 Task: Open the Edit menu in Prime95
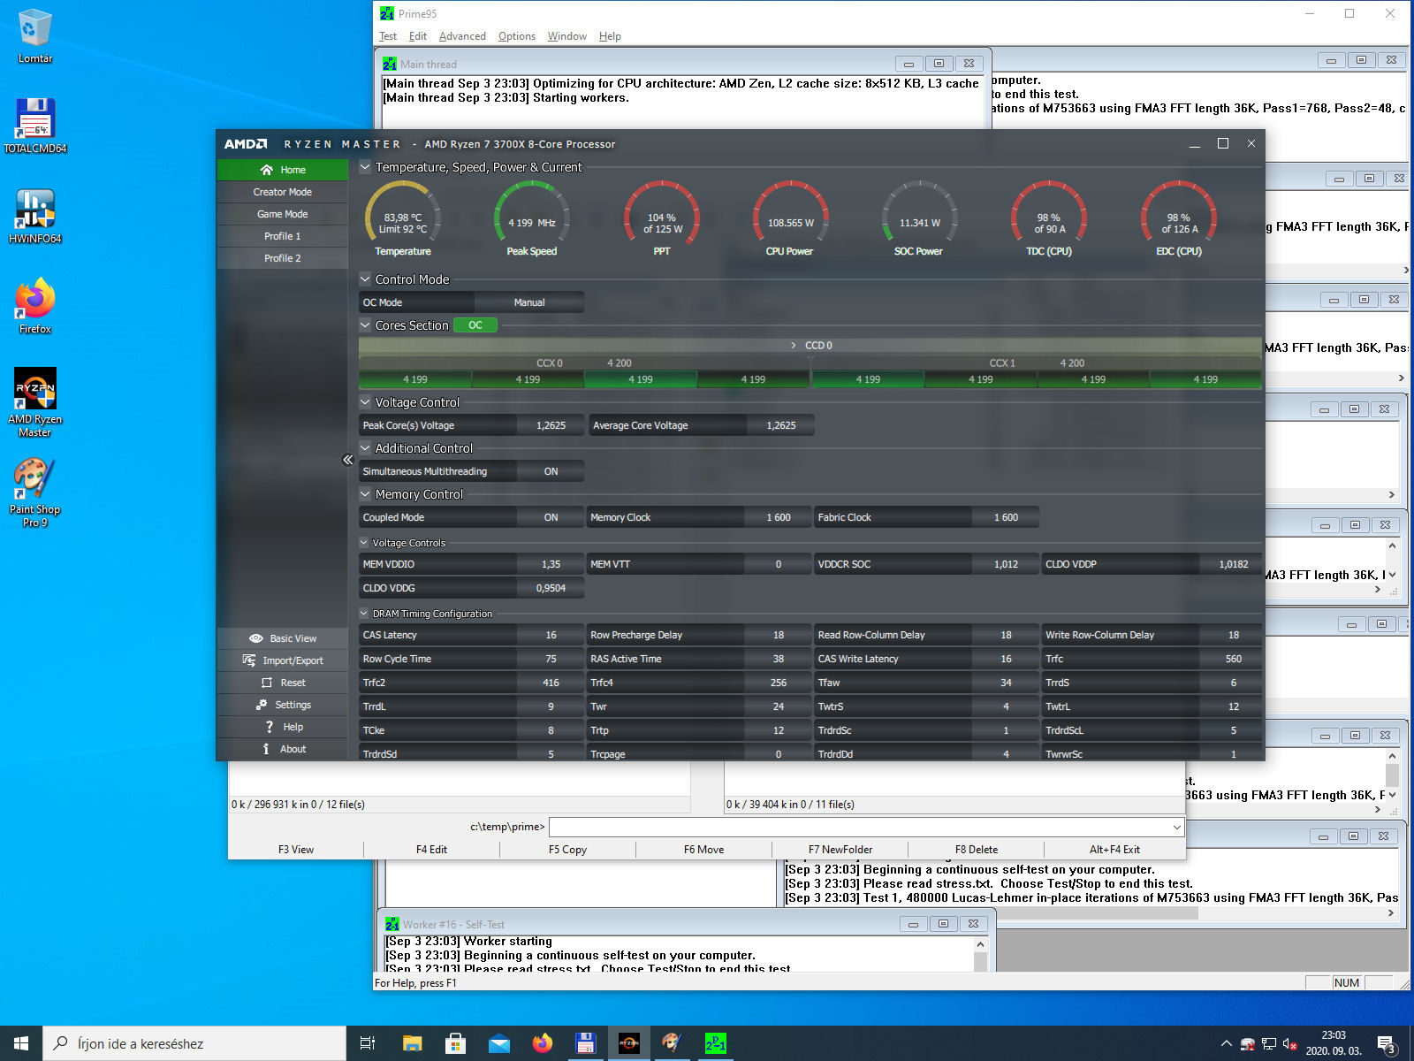point(418,36)
